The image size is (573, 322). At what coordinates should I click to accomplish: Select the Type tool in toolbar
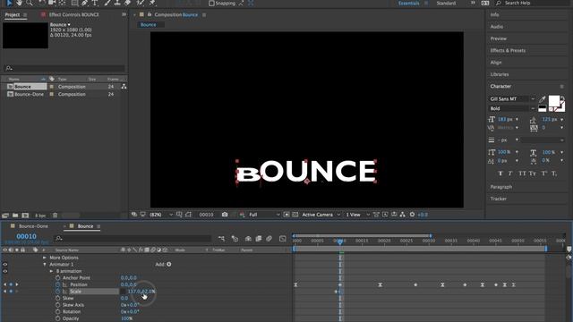tap(95, 3)
